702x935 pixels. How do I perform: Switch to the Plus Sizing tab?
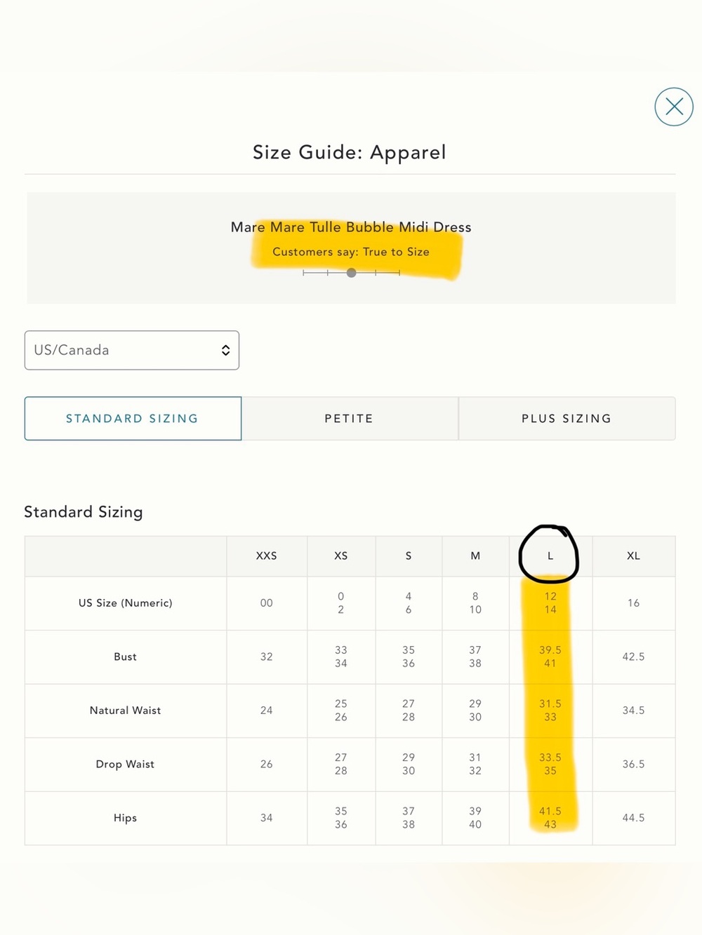pyautogui.click(x=567, y=419)
